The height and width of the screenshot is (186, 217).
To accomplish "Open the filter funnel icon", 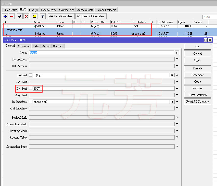I will [43, 16].
